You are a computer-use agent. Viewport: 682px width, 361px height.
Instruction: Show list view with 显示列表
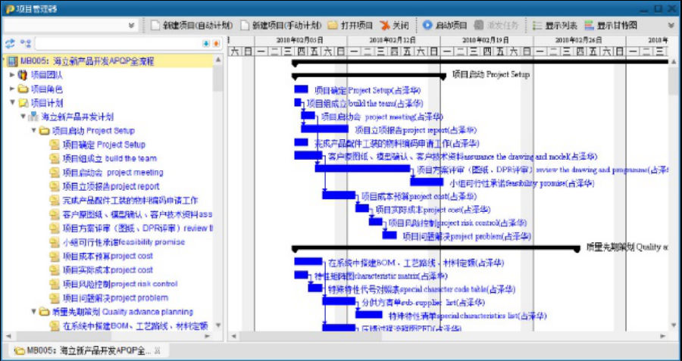pyautogui.click(x=555, y=25)
